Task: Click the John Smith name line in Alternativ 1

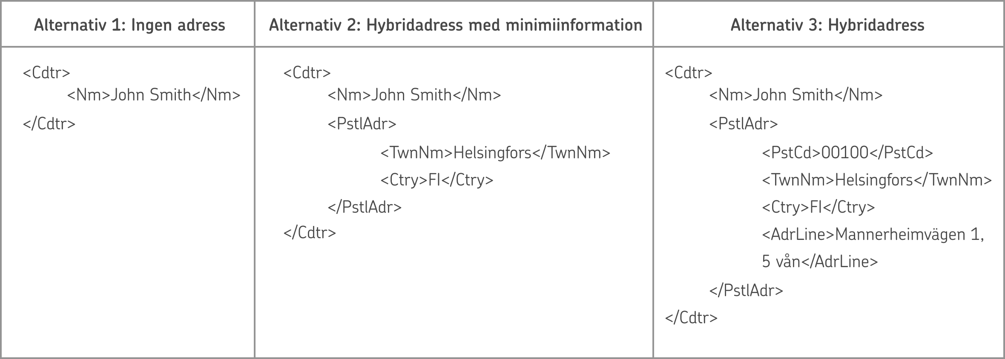Action: click(x=154, y=95)
